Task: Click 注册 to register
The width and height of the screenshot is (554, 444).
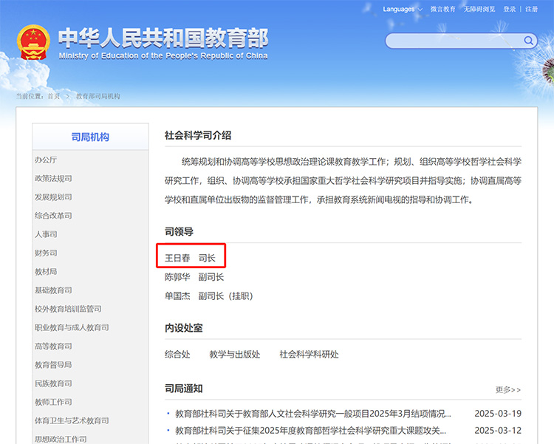Action: click(x=532, y=9)
